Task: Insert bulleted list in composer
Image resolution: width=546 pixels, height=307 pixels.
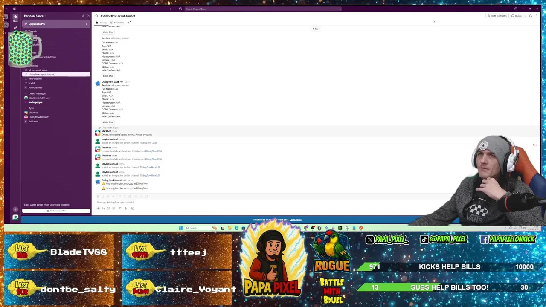Action: pyautogui.click(x=130, y=197)
